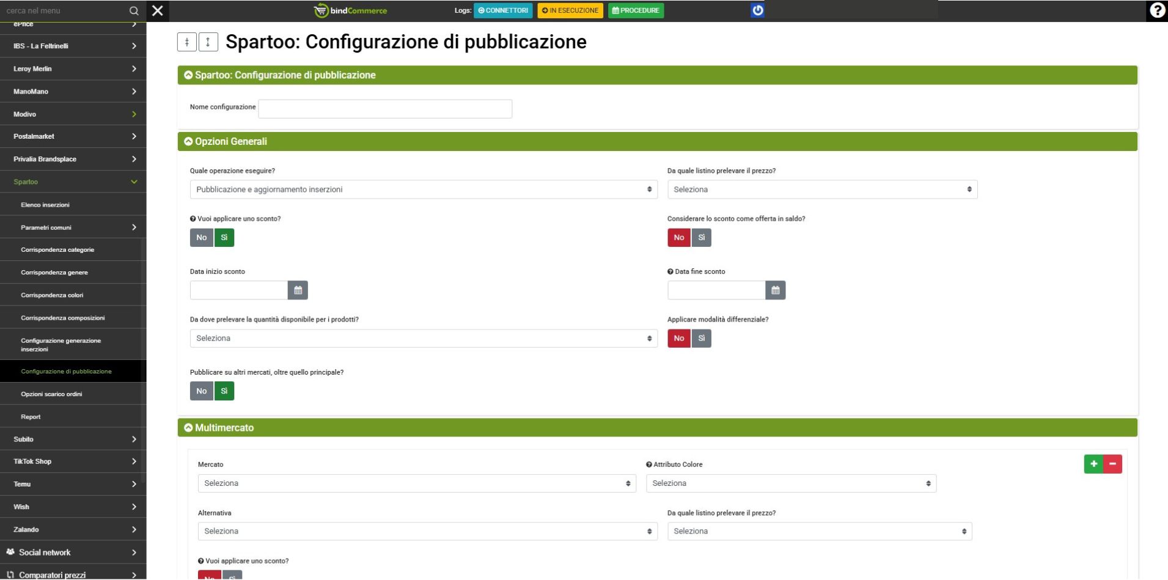Click the PROCEDURE button

(636, 10)
